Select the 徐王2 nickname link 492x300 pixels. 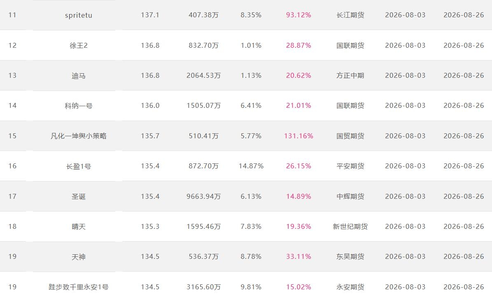click(x=79, y=45)
